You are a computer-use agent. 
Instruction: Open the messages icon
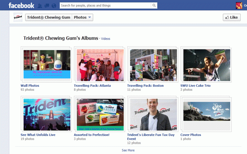pyautogui.click(x=47, y=6)
